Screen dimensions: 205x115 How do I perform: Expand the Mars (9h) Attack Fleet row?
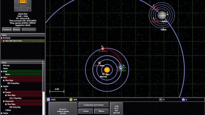[x=4, y=41]
